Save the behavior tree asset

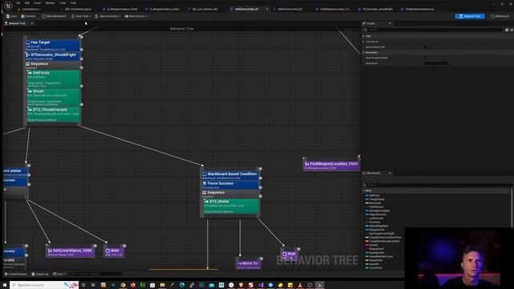pyautogui.click(x=11, y=16)
